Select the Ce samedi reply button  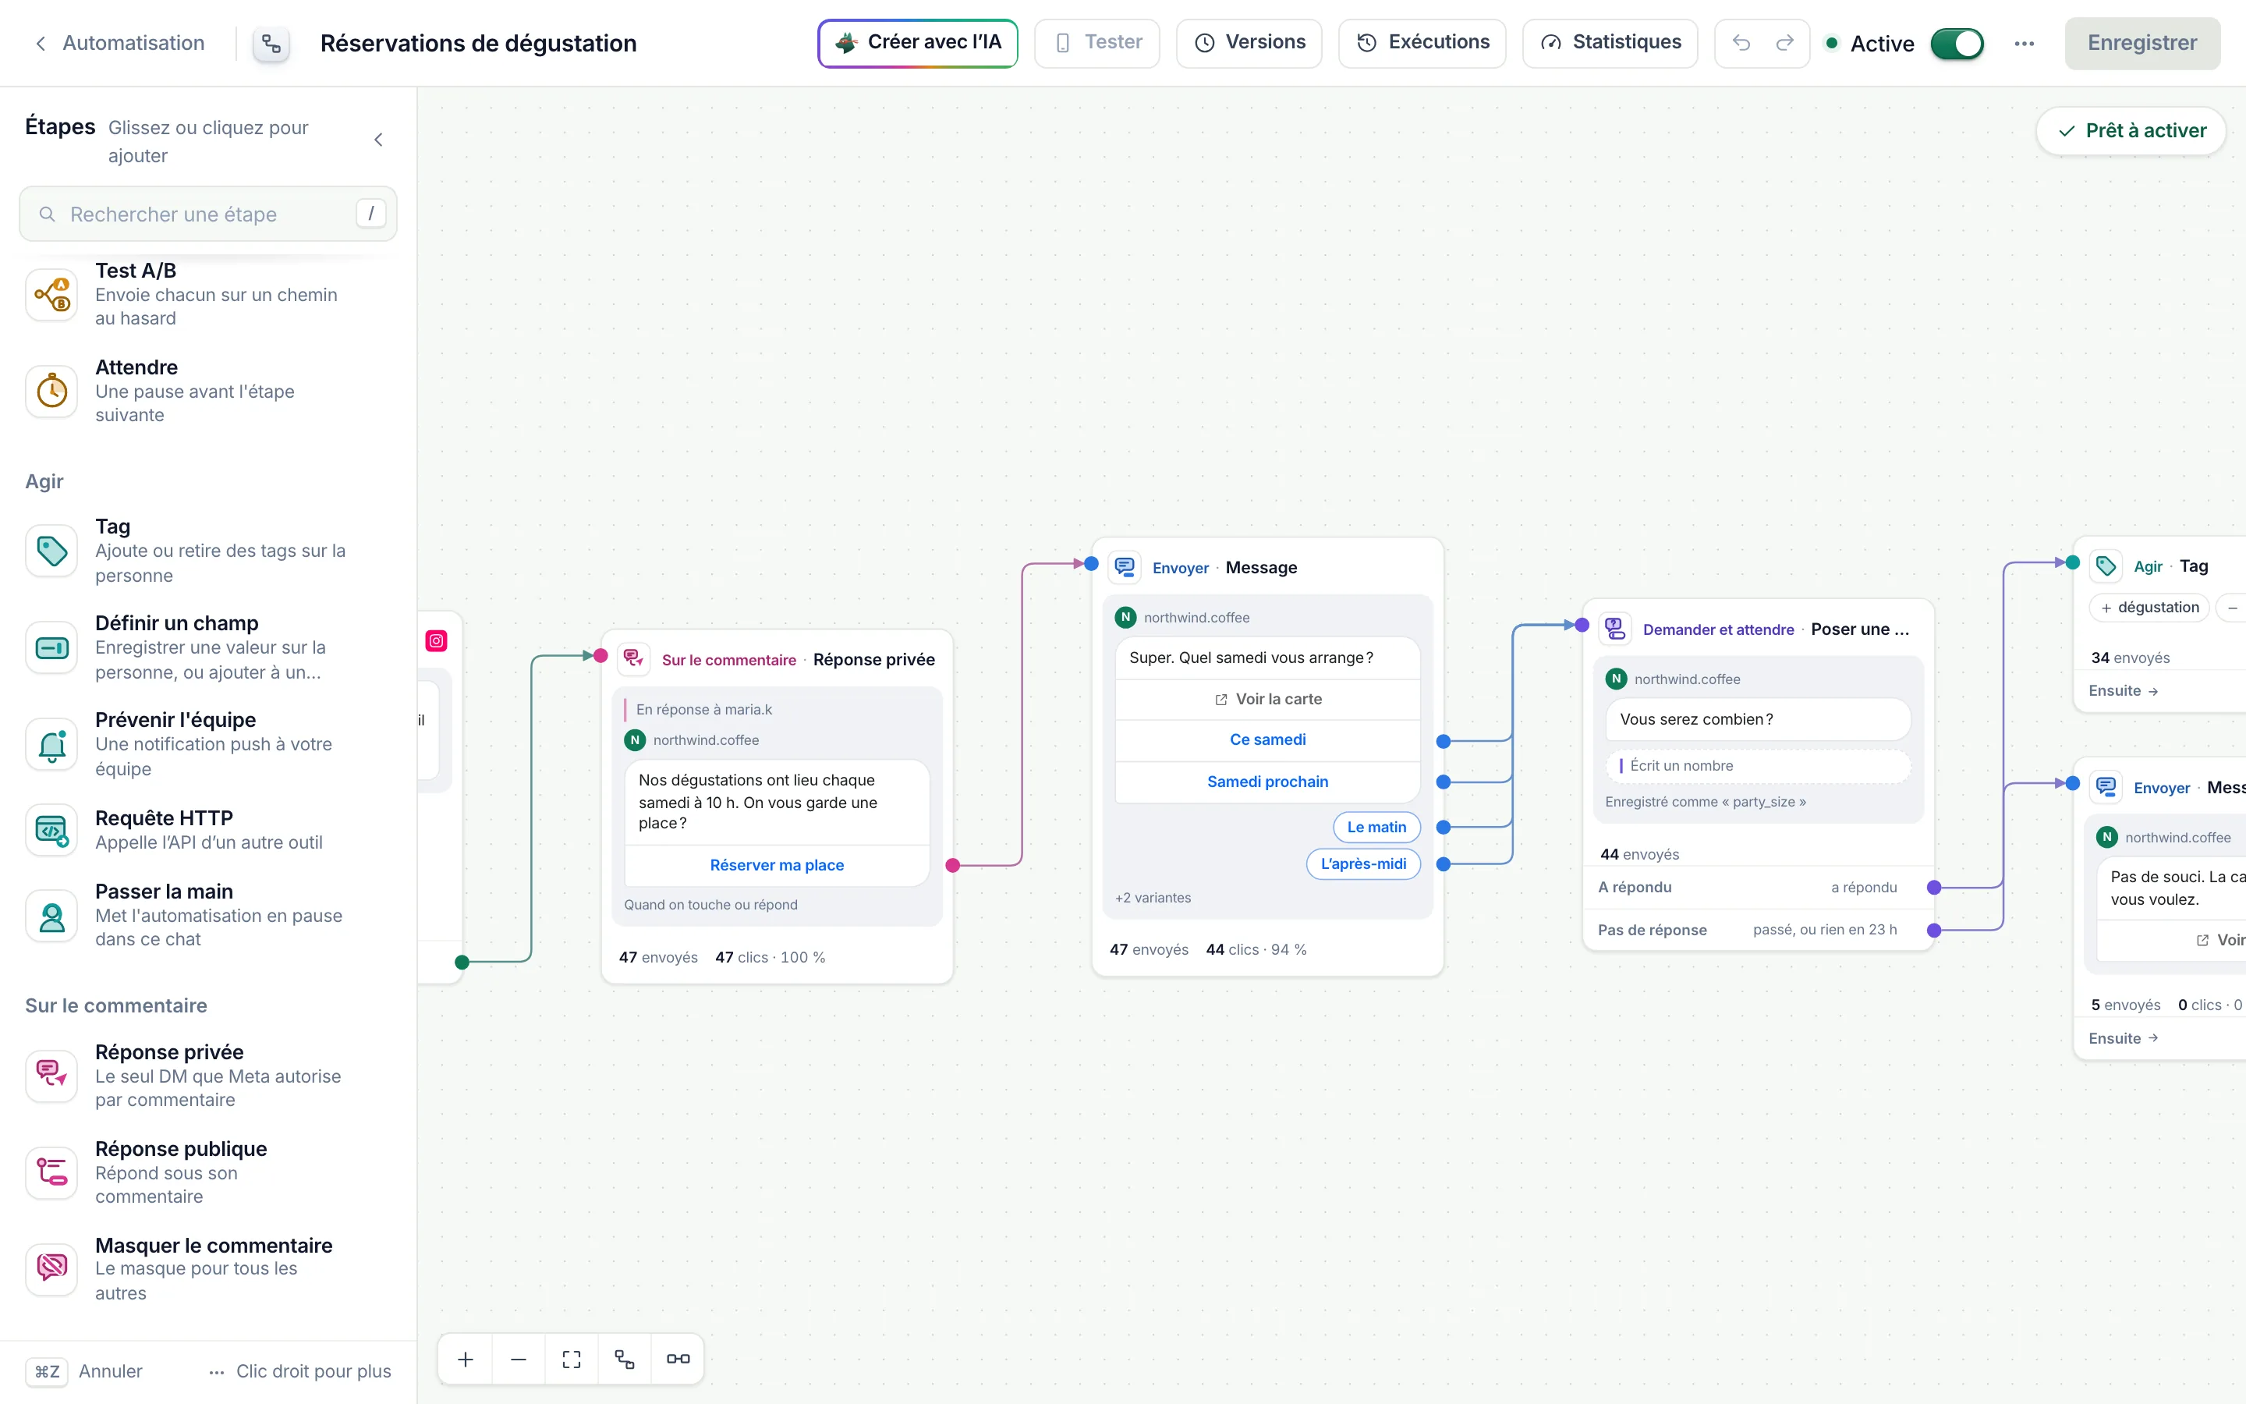click(x=1268, y=740)
